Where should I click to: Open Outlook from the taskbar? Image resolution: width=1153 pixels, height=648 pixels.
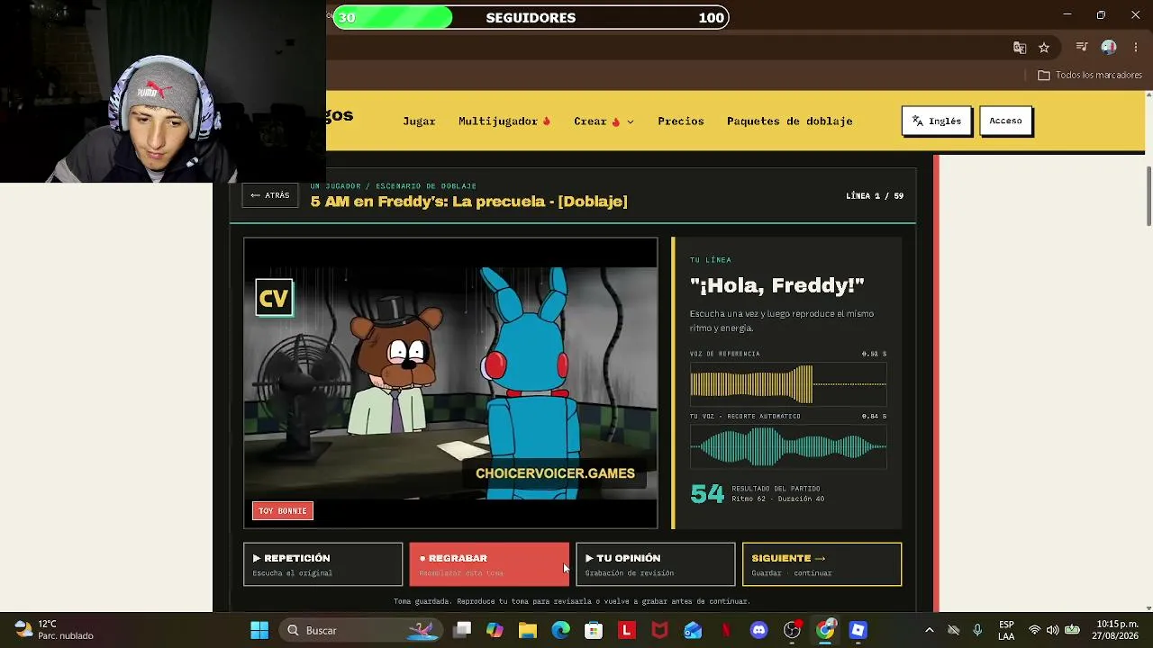[x=693, y=630]
